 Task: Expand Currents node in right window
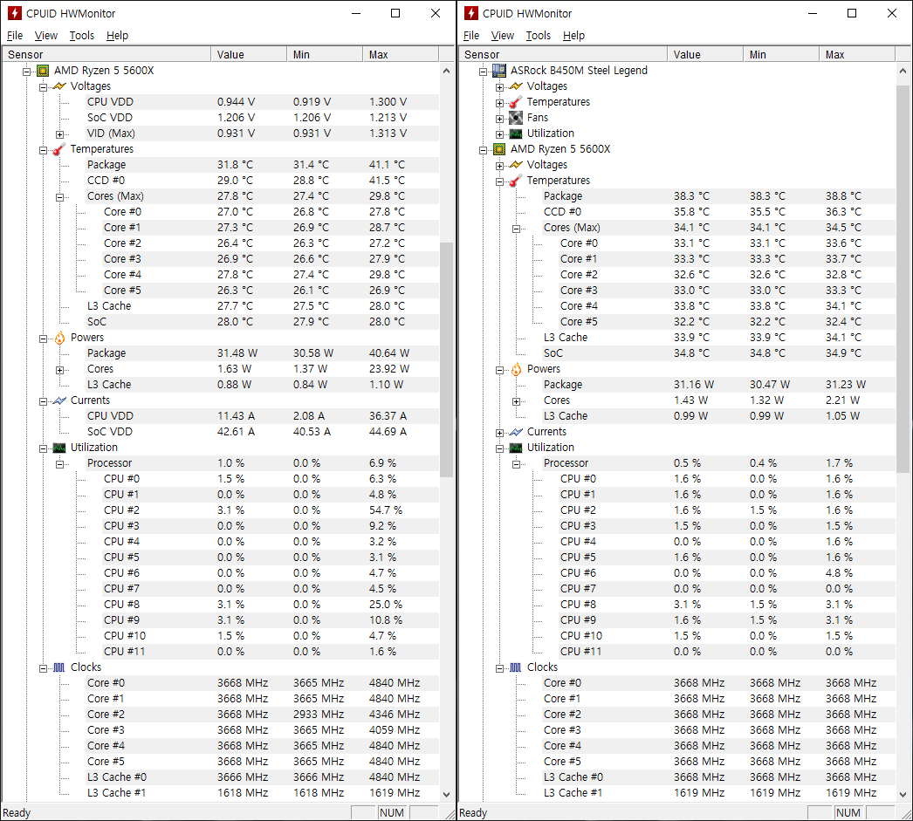click(499, 433)
